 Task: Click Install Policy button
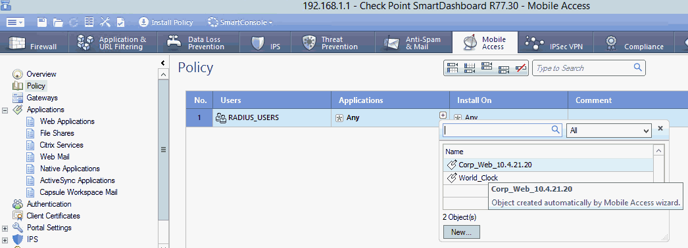click(x=166, y=22)
